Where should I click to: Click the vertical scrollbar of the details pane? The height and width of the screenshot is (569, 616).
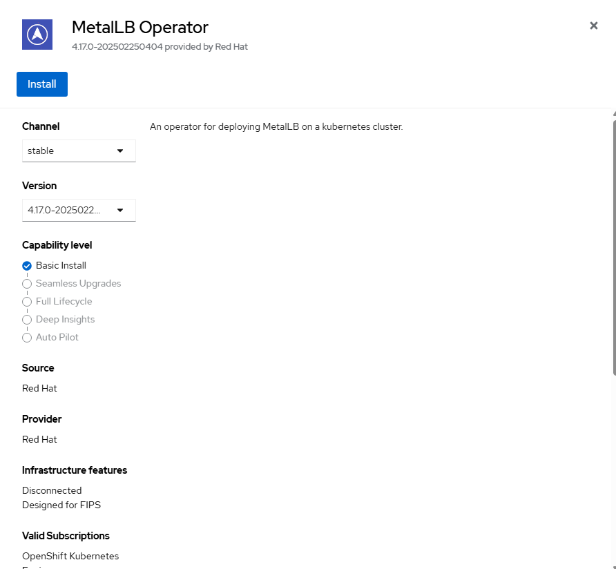pos(614,248)
